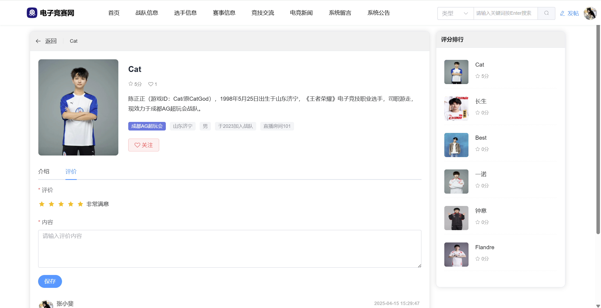601x308 pixels.
Task: Switch to the 介绍 tab
Action: coord(44,172)
